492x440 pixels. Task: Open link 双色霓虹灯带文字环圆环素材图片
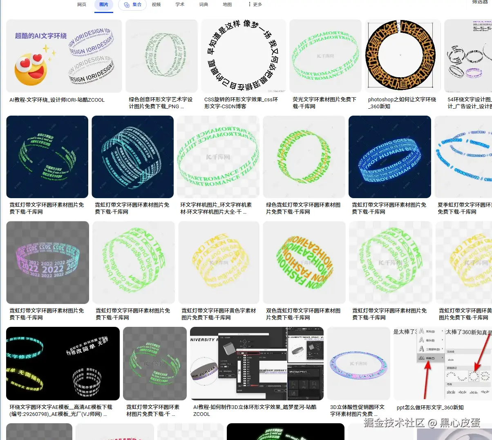303,314
